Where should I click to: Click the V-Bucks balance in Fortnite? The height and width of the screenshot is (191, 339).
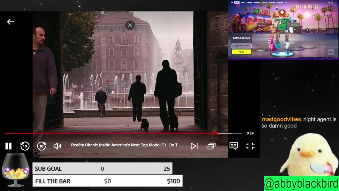coord(280,3)
